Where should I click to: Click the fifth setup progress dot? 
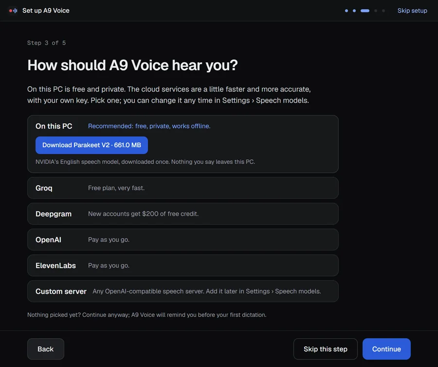point(383,11)
